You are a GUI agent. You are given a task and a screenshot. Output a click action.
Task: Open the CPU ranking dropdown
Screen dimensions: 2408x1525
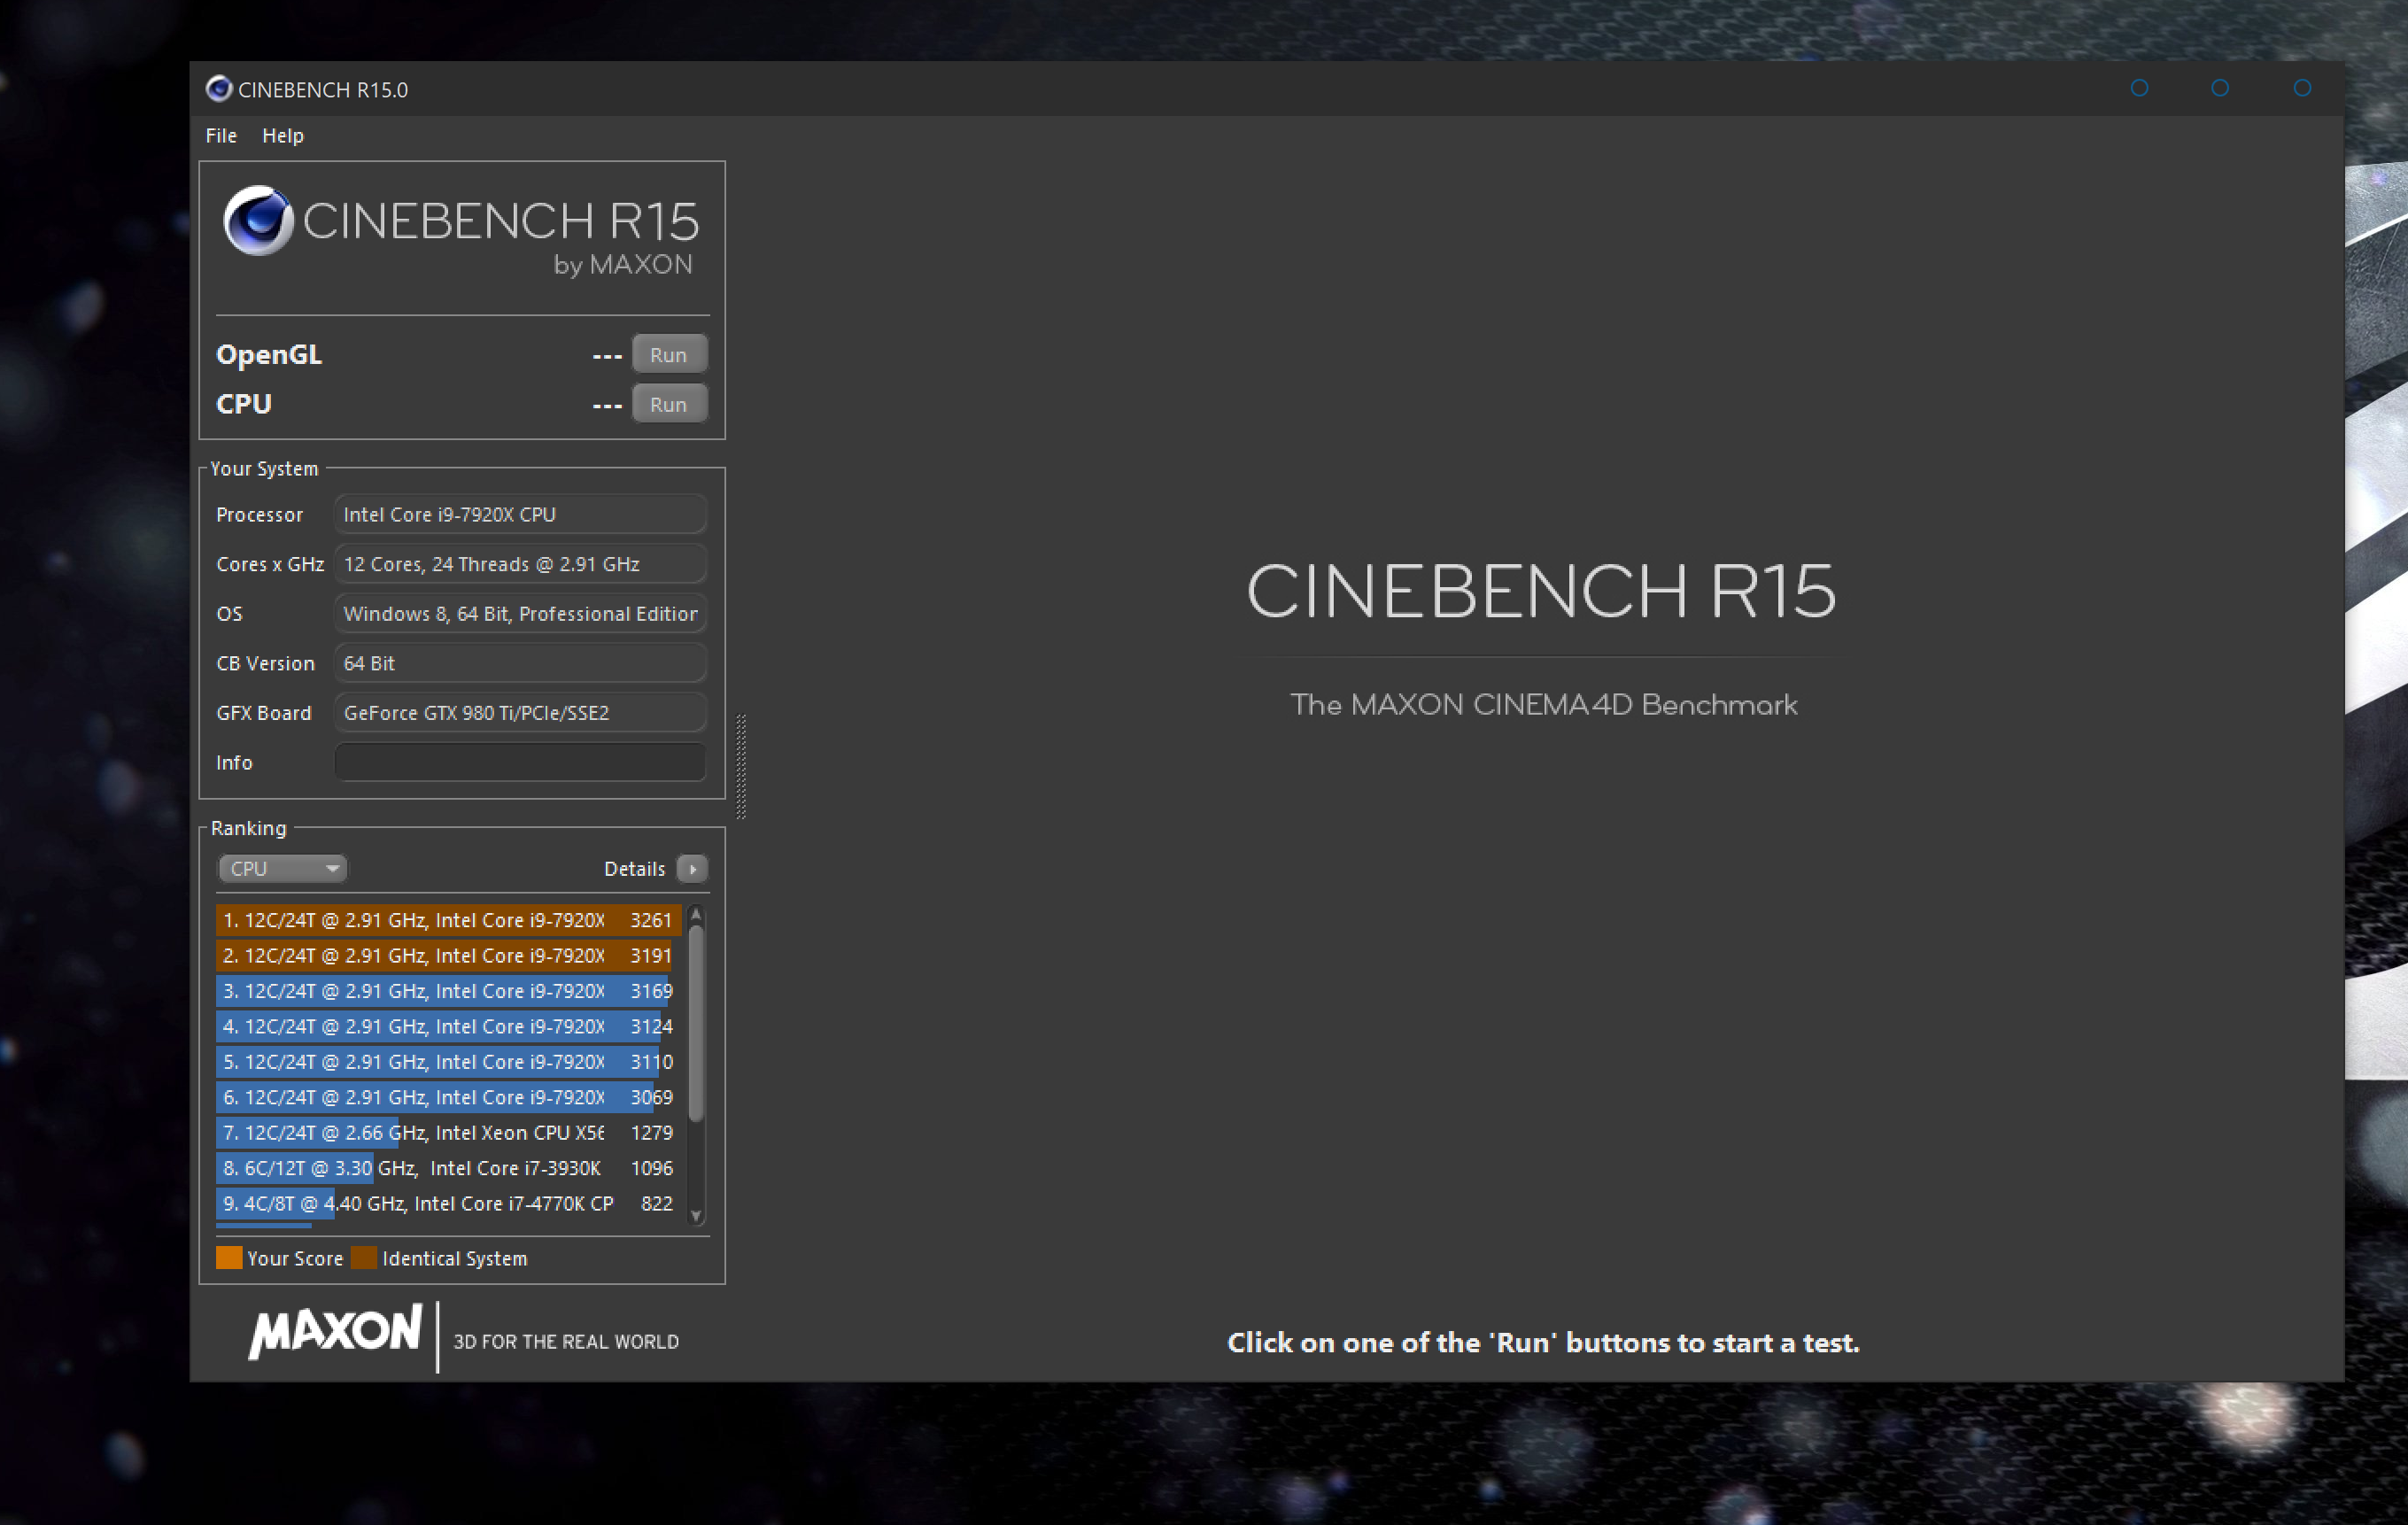coord(282,869)
